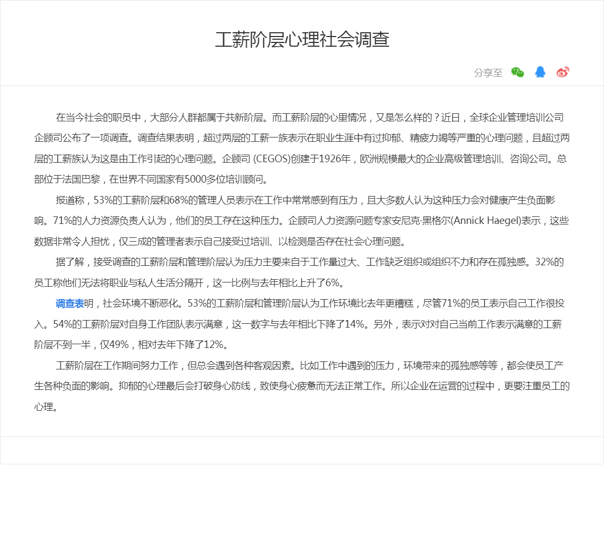The height and width of the screenshot is (537, 604).
Task: Click the text 阶层不到一半，仅49%
Action: point(81,345)
